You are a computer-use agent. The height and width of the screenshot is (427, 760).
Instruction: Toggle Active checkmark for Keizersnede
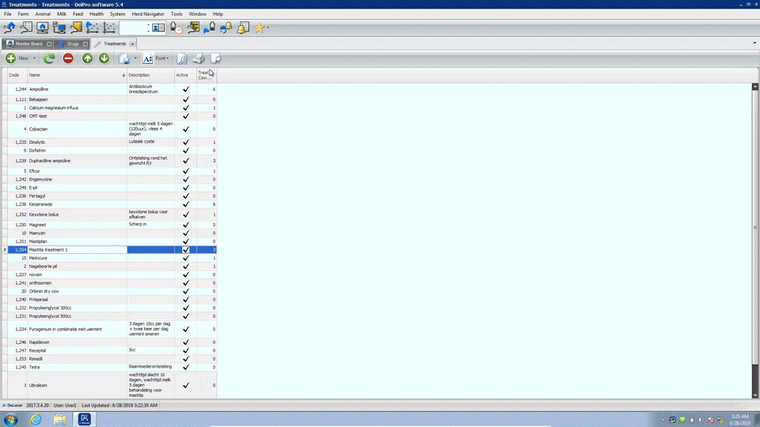pyautogui.click(x=185, y=204)
